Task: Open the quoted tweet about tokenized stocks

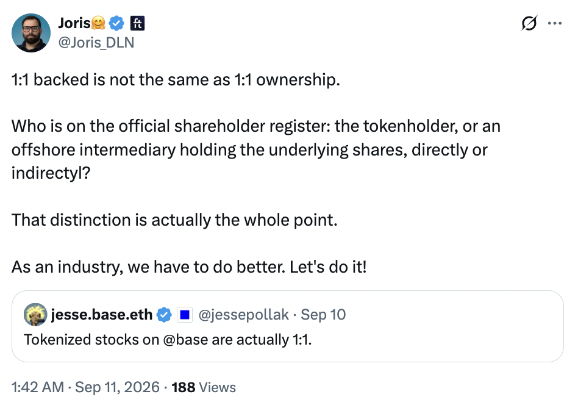Action: click(288, 326)
